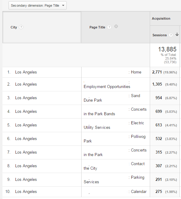Select the Employment Opportunities page title

[107, 87]
